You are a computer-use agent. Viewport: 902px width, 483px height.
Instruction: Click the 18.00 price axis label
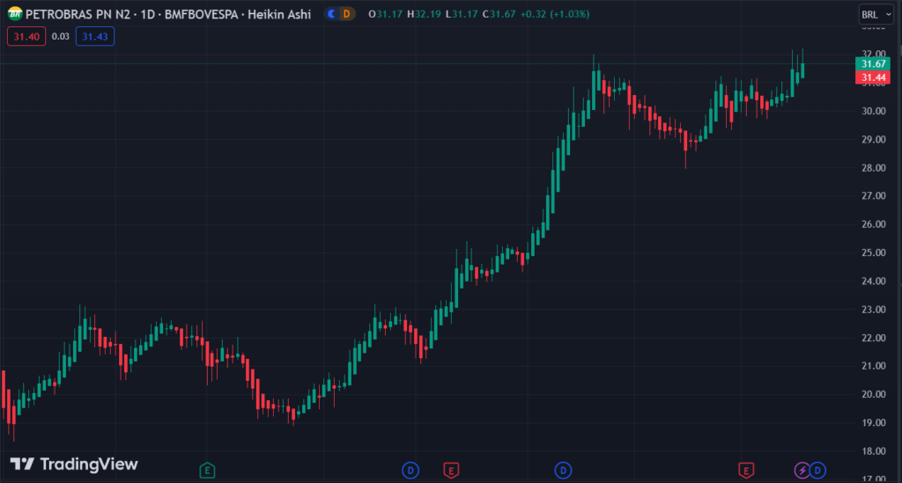coord(873,450)
